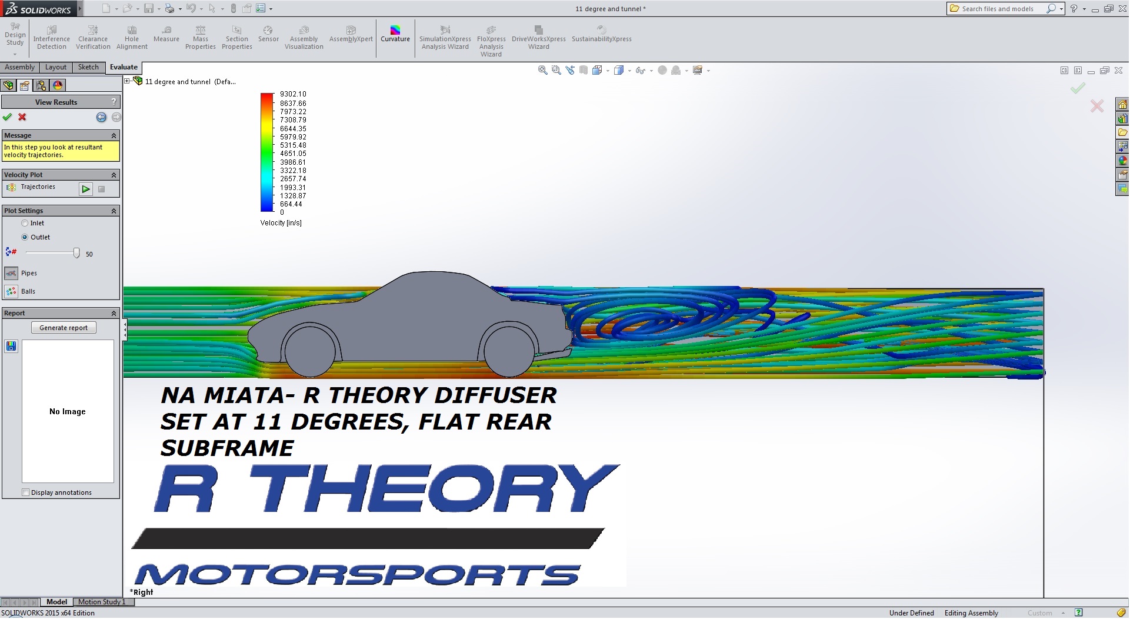Enable the Display annotations checkbox
Image resolution: width=1130 pixels, height=619 pixels.
(x=26, y=492)
